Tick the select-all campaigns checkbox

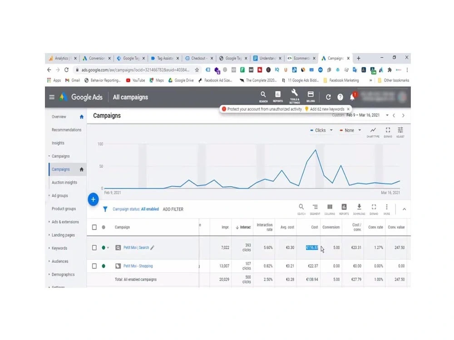[94, 227]
